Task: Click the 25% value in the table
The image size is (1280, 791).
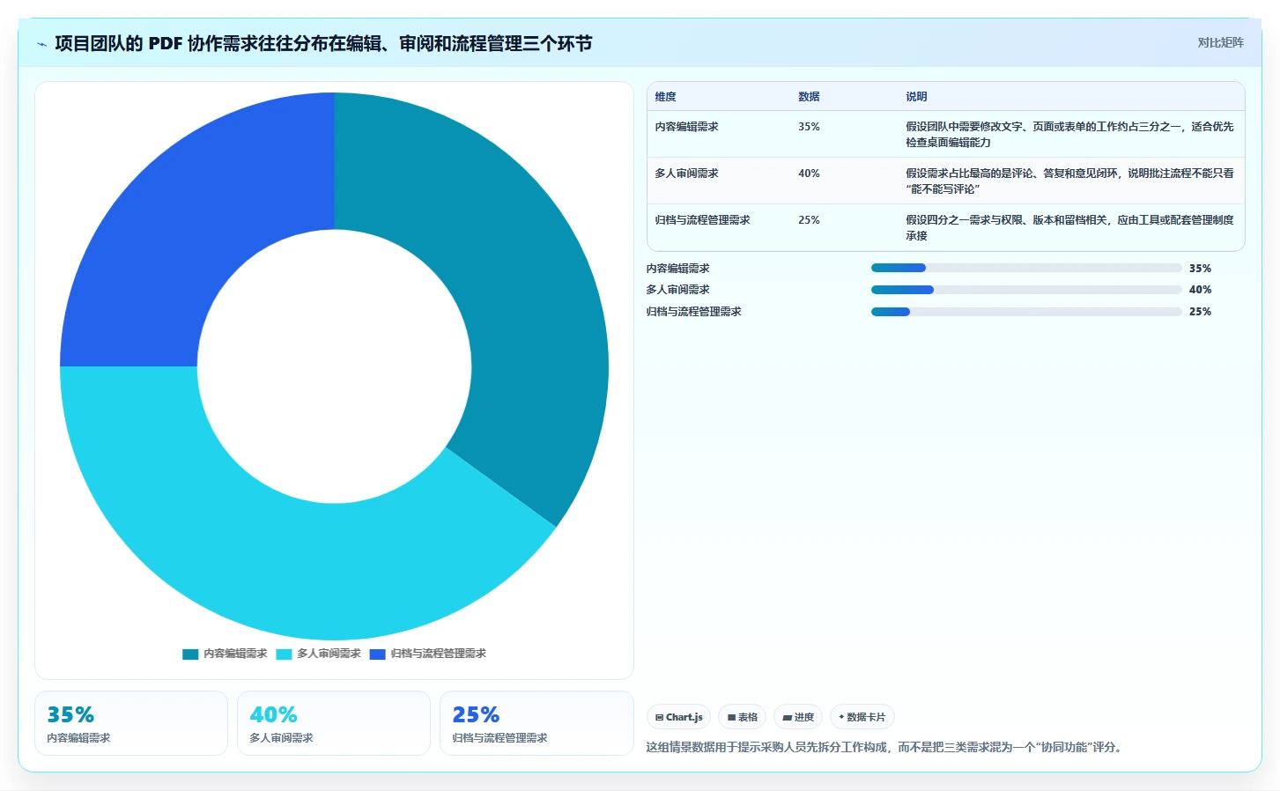Action: (809, 220)
